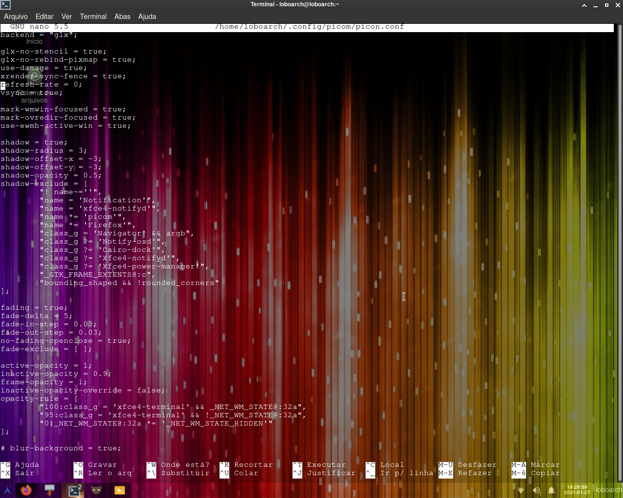The image size is (623, 498).
Task: Open the Terminal menu
Action: coord(93,16)
